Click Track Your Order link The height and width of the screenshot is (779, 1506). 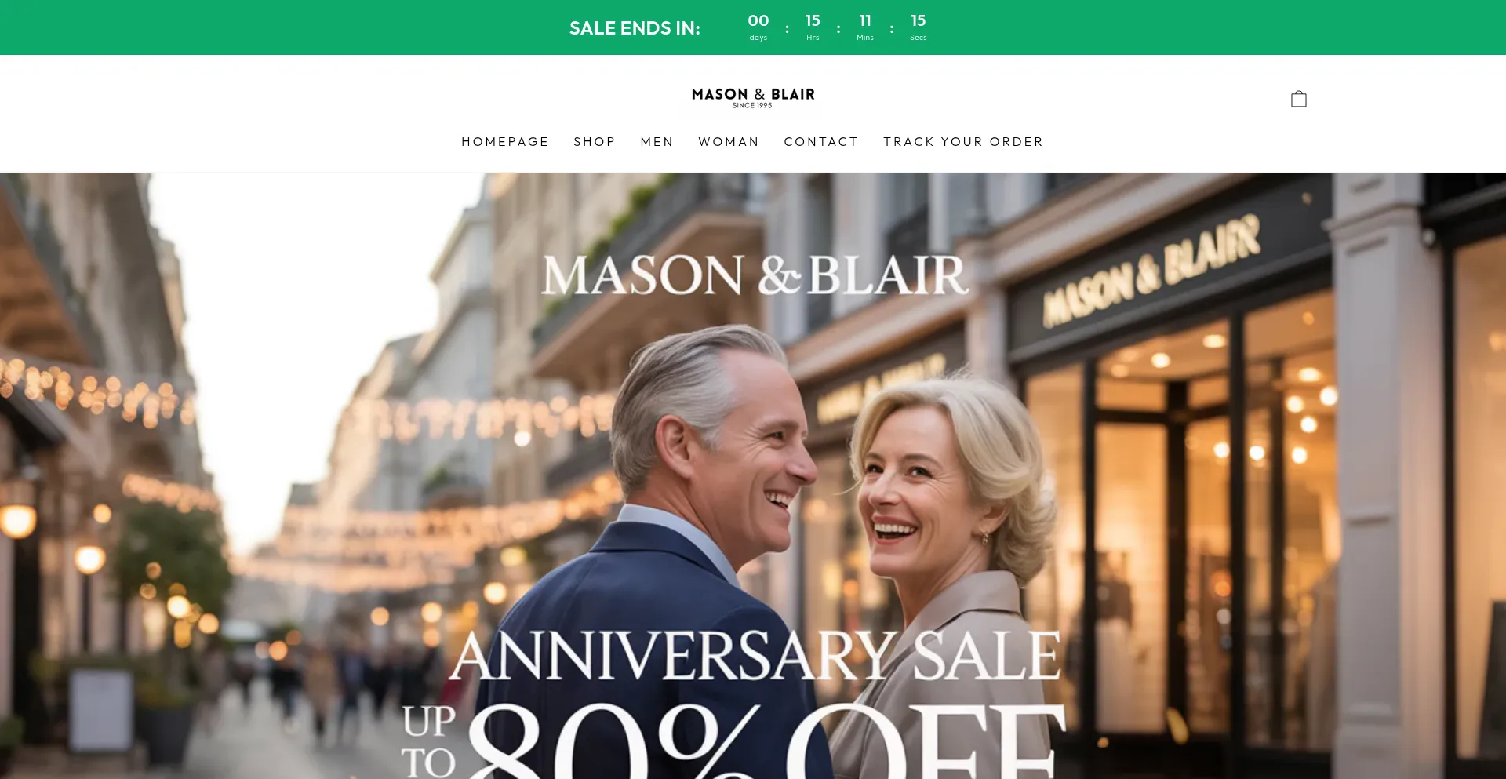click(x=963, y=142)
